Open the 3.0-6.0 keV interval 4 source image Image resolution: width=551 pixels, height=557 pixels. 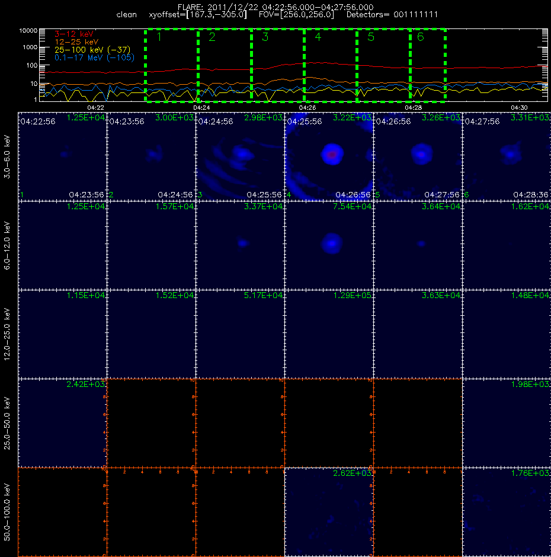pos(329,156)
